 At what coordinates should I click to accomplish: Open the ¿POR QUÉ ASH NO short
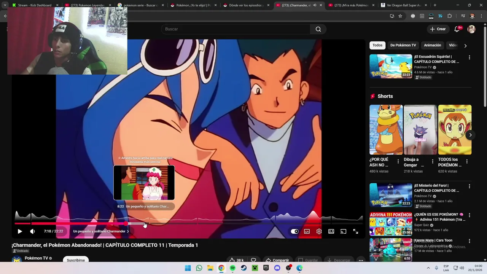386,129
